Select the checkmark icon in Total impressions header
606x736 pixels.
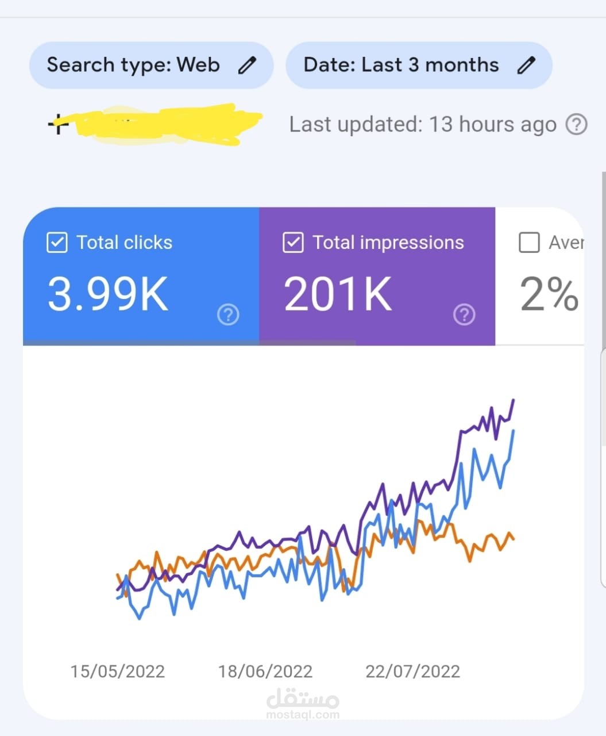tap(293, 242)
